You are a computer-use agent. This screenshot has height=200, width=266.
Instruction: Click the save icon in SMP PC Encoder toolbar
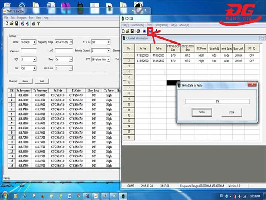[16, 24]
